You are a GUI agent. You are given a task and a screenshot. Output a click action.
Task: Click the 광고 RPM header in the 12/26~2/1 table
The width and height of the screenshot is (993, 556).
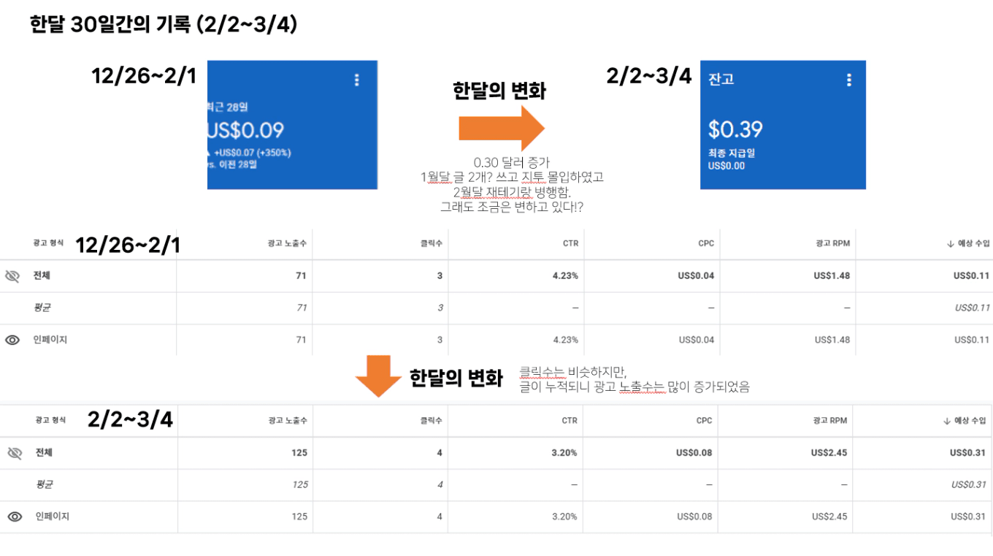(832, 244)
